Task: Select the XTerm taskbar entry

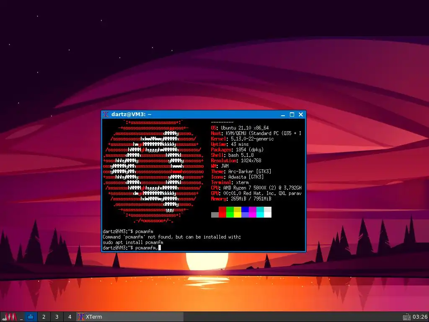Action: point(130,317)
